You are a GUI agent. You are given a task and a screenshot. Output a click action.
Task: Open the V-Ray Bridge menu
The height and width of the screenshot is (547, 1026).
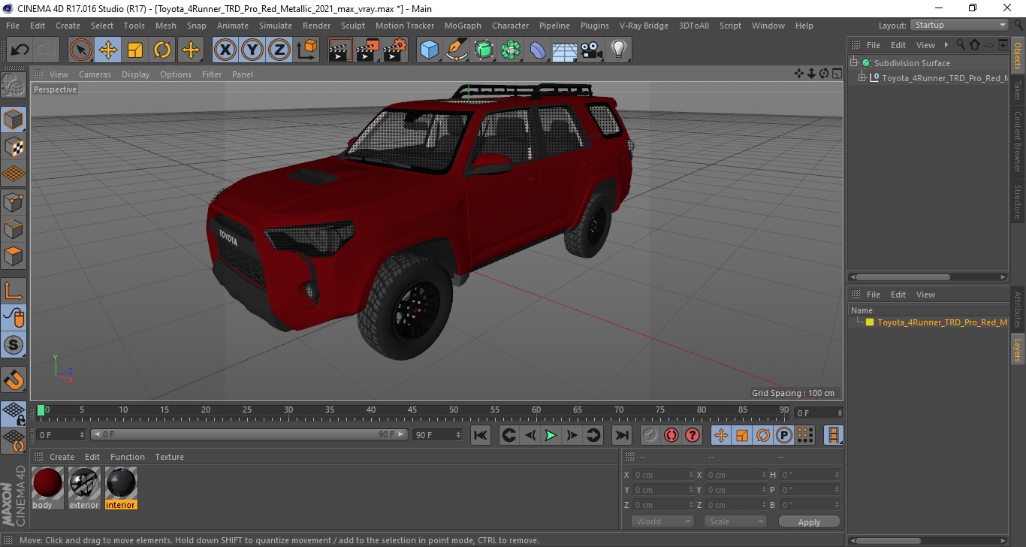click(644, 26)
